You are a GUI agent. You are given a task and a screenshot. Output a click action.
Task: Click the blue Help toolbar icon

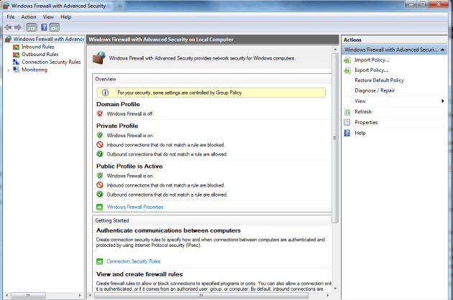click(x=44, y=27)
